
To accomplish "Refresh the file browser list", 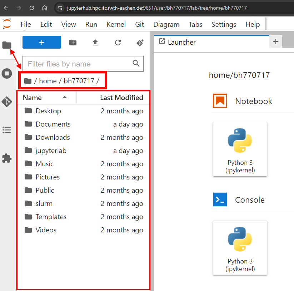I will click(x=118, y=43).
